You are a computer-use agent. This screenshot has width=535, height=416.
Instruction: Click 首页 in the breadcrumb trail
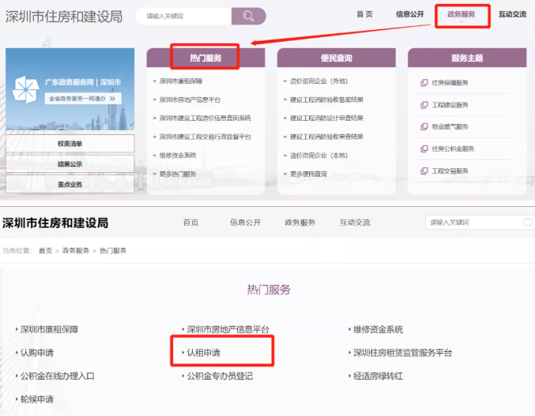45,250
